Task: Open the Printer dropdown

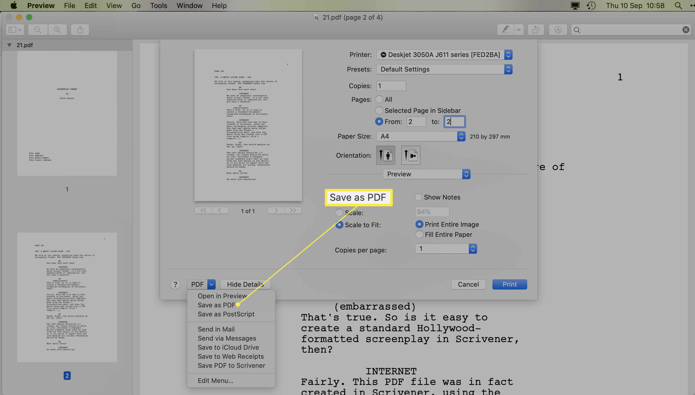Action: [x=444, y=54]
